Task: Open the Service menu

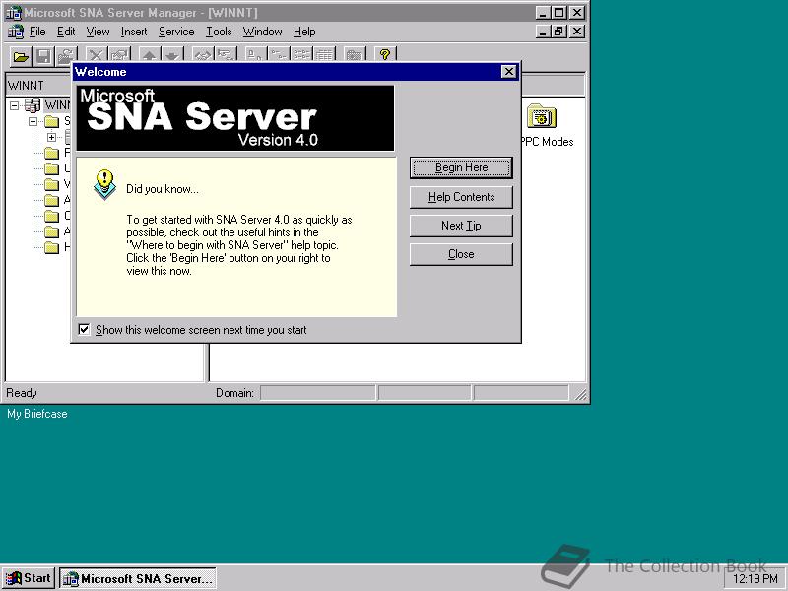Action: (x=176, y=32)
